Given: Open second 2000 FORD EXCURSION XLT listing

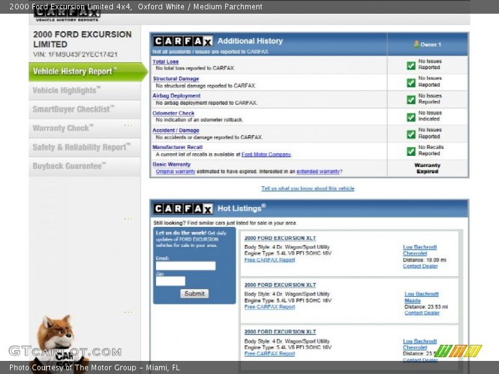Looking at the screenshot, I should point(280,285).
